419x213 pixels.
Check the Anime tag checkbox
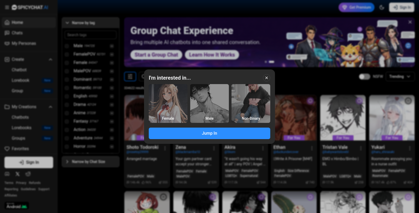click(67, 113)
